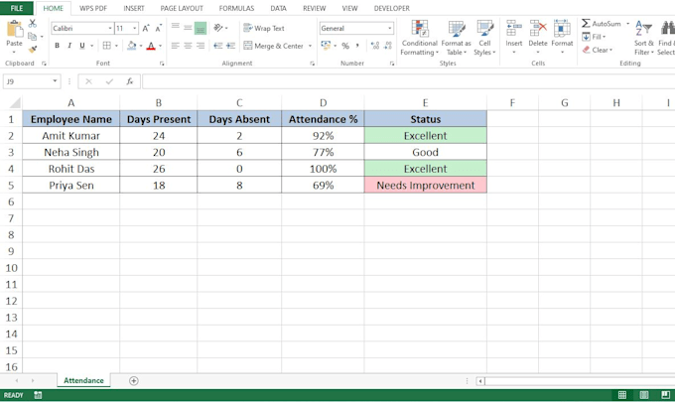This screenshot has width=675, height=402.
Task: Switch to PAGE LAYOUT tab
Action: point(182,8)
